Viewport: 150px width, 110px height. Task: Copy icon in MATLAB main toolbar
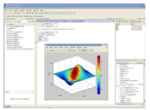(16, 13)
